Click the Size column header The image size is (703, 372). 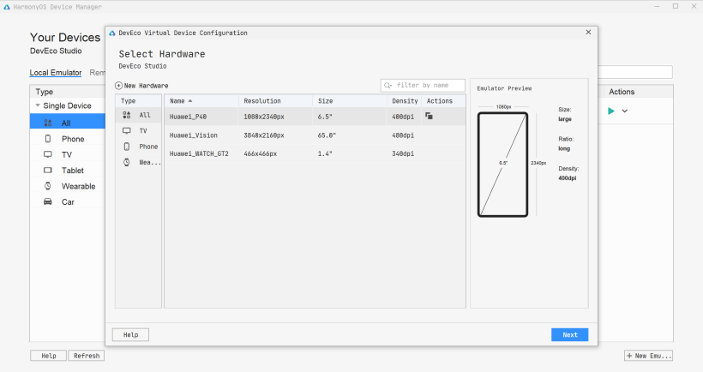[x=350, y=101]
